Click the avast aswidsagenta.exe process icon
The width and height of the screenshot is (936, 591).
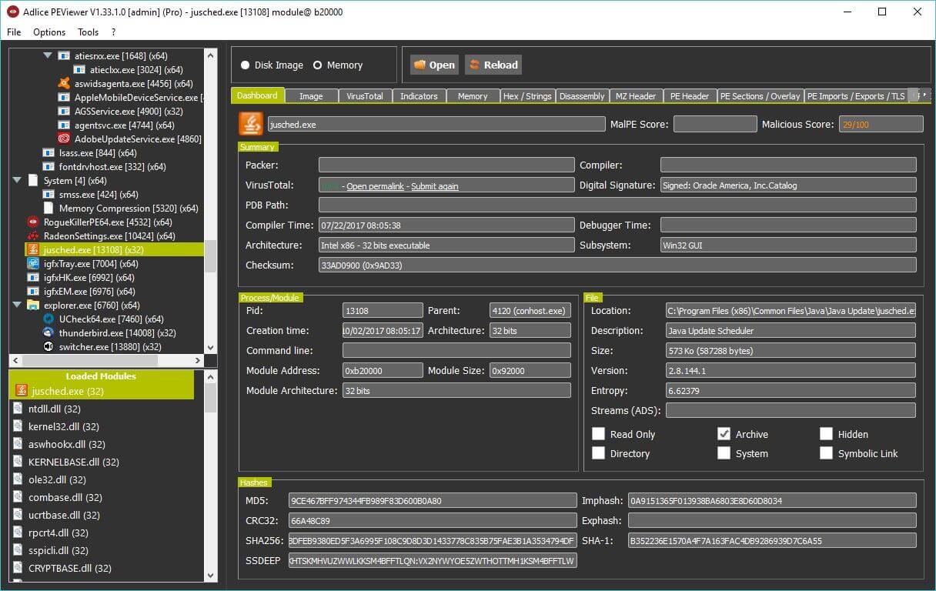point(65,84)
